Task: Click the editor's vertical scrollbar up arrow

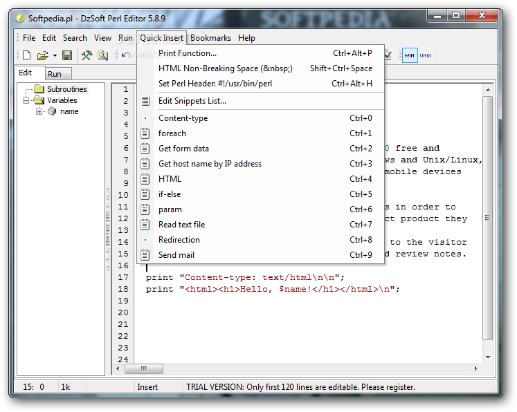Action: (x=488, y=89)
